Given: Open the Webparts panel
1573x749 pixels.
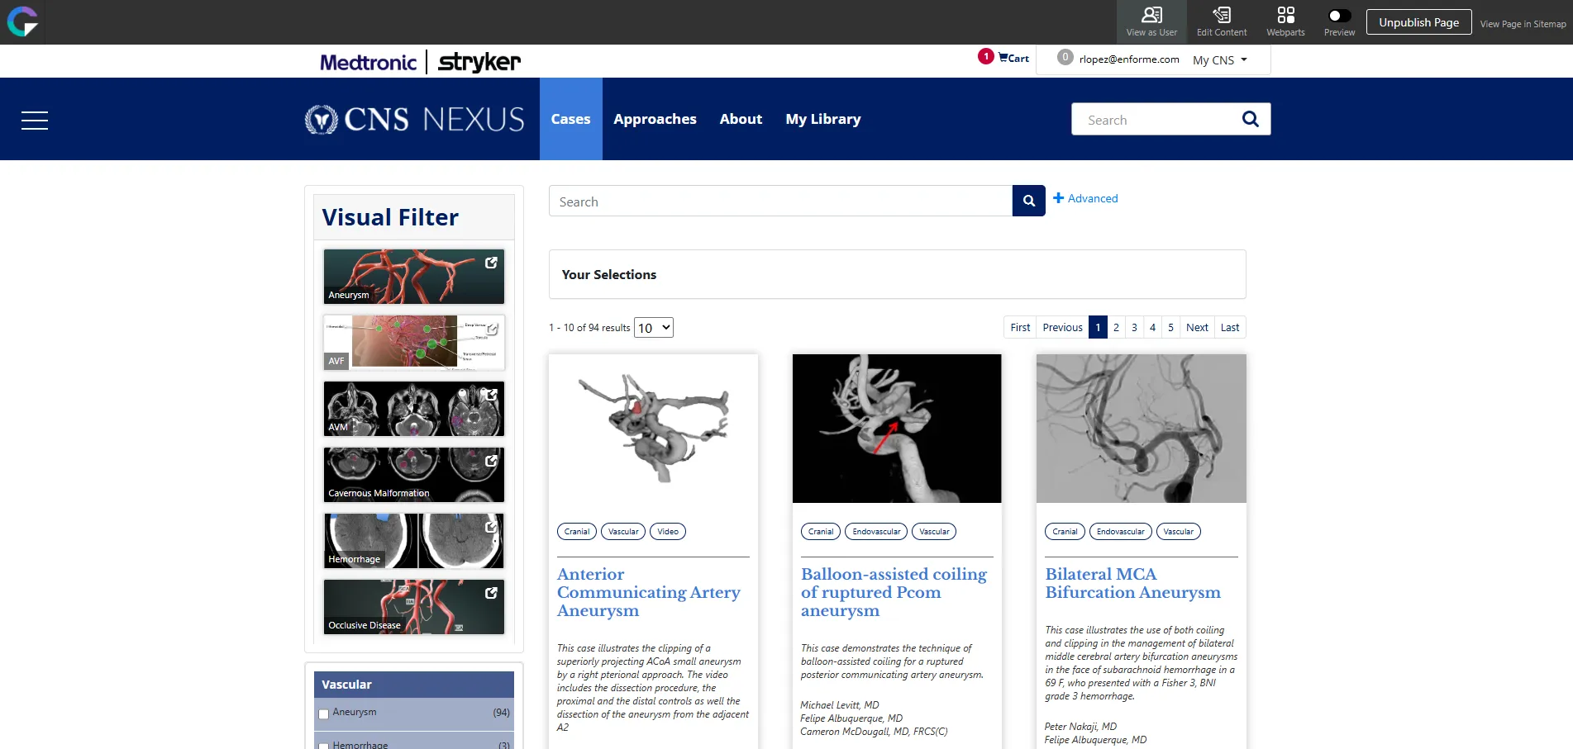Looking at the screenshot, I should (x=1285, y=22).
